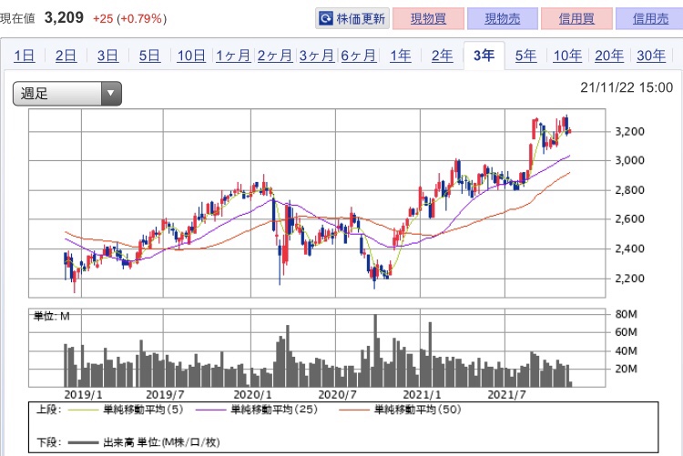The height and width of the screenshot is (456, 683).
Task: Click the 単純移動平均(25) legend entry
Action: click(x=274, y=410)
